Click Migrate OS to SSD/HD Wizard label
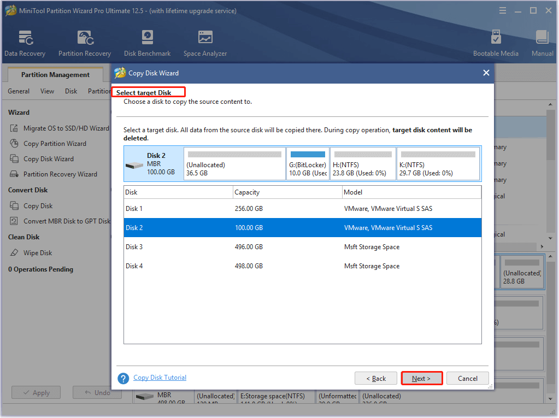Viewport: 559px width, 418px height. (66, 128)
